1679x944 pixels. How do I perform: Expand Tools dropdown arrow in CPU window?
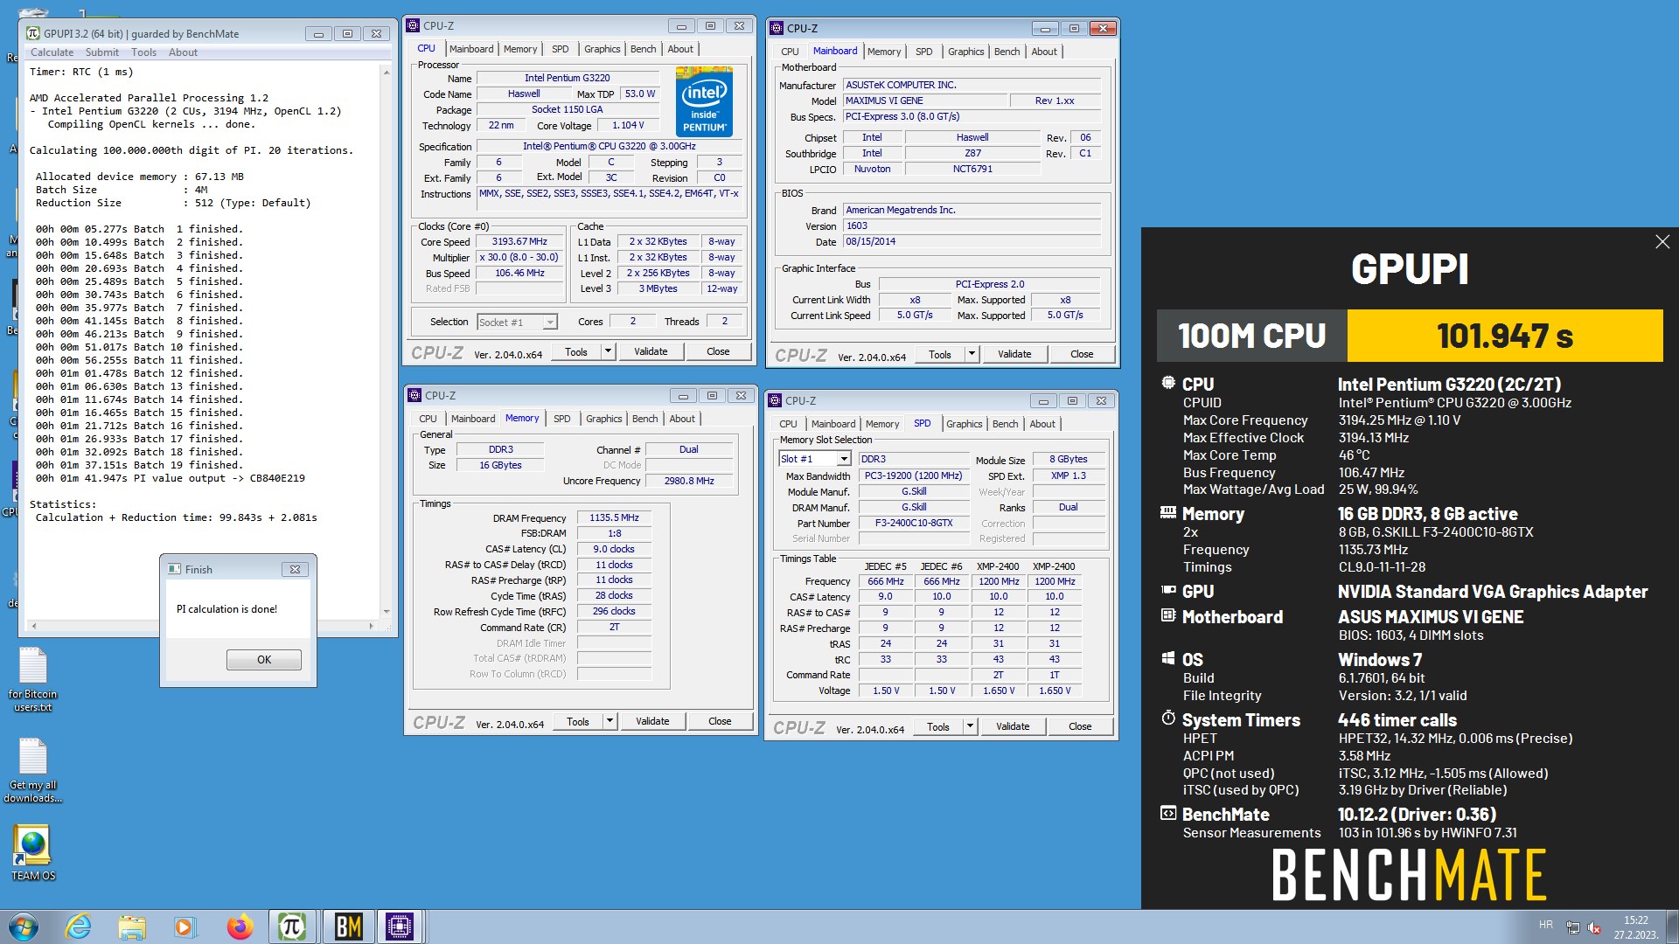click(608, 351)
